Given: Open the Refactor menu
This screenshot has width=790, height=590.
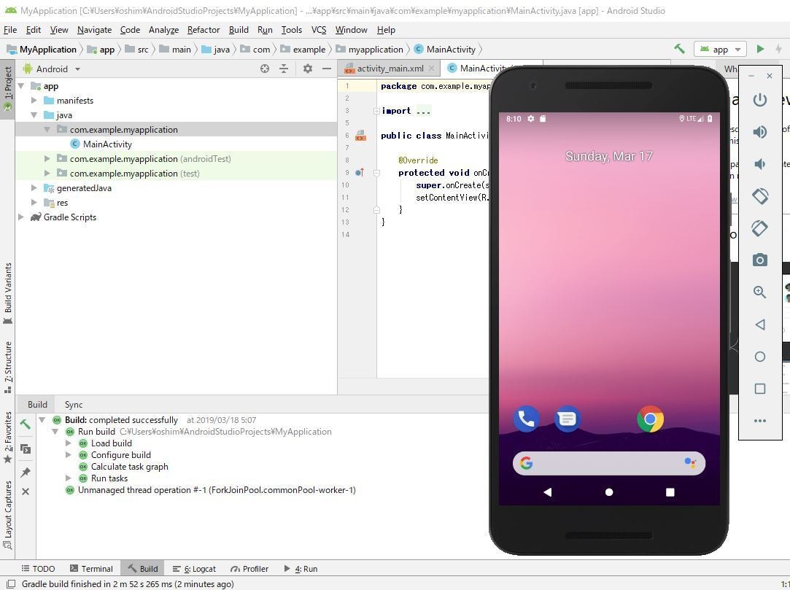Looking at the screenshot, I should tap(204, 30).
